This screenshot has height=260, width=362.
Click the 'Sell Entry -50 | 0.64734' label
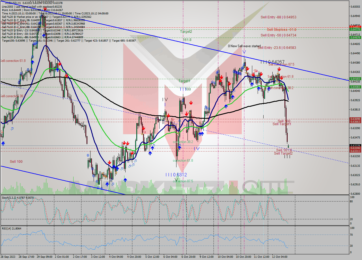coord(278,35)
